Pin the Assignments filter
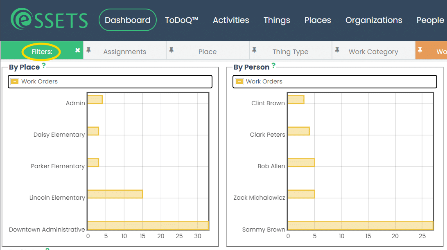The image size is (447, 250). [89, 50]
